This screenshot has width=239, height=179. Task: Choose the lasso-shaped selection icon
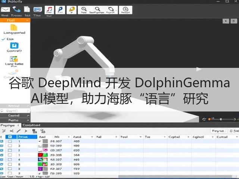coord(111,10)
